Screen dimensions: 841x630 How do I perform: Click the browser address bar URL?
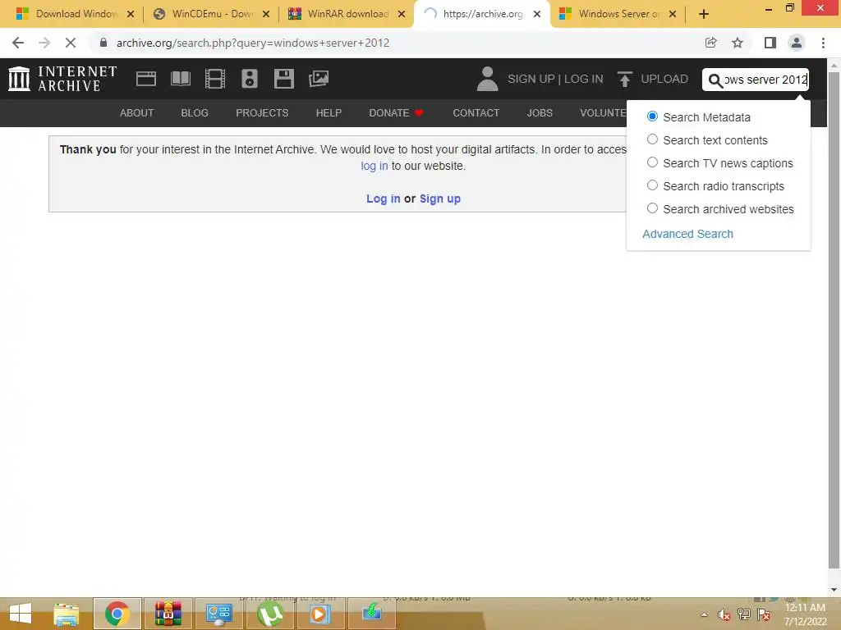(253, 43)
